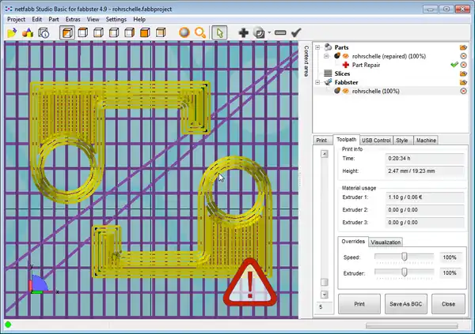
Task: Apply Part Repair with green checkmark
Action: 453,65
